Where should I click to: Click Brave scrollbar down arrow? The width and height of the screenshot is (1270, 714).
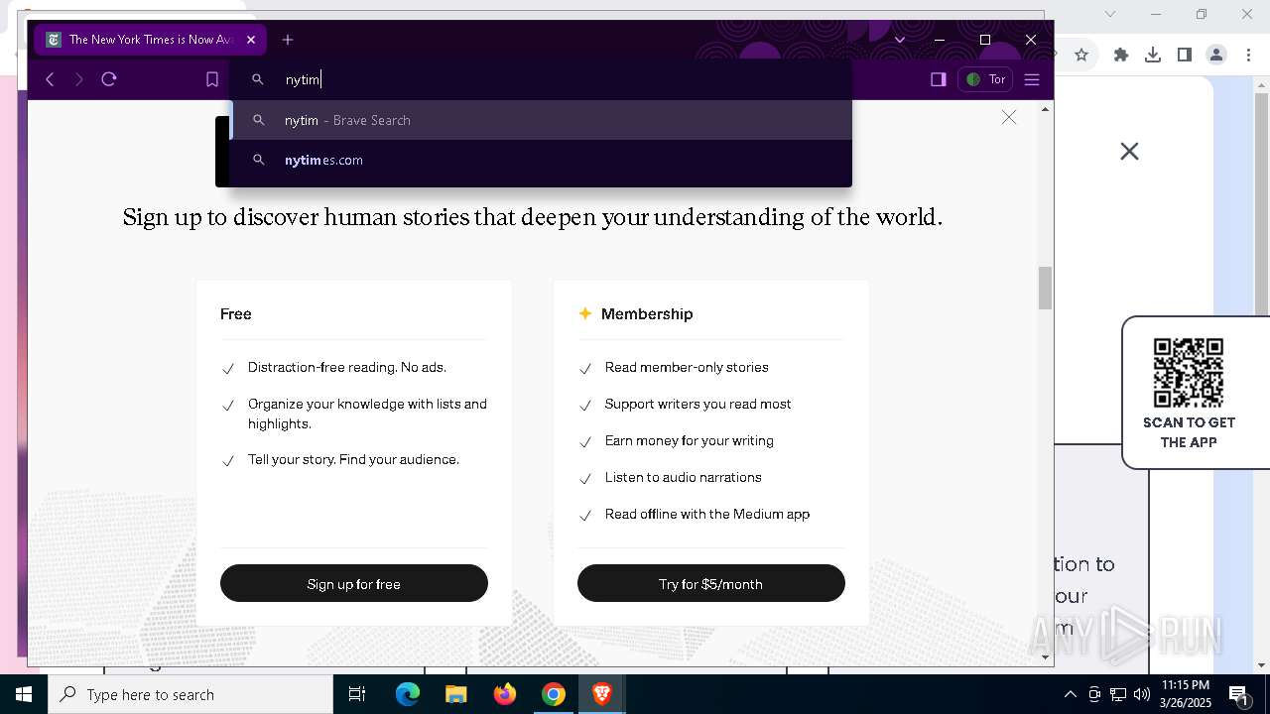(1045, 656)
